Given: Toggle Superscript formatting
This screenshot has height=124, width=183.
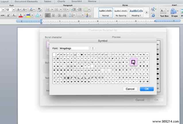Looking at the screenshot, I should (x=8, y=15).
